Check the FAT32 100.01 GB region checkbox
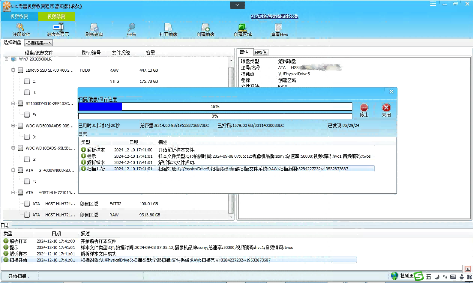Image resolution: width=473 pixels, height=283 pixels. pyautogui.click(x=27, y=204)
